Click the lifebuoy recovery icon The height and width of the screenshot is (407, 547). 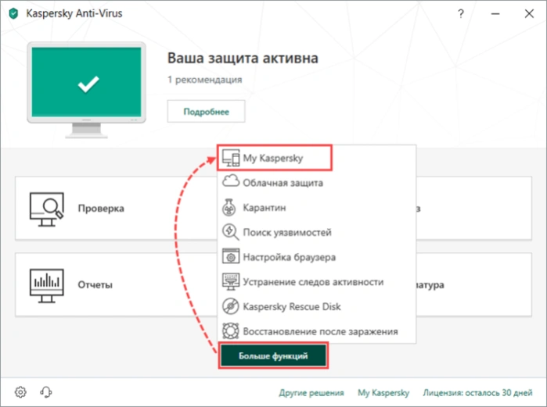coord(231,331)
